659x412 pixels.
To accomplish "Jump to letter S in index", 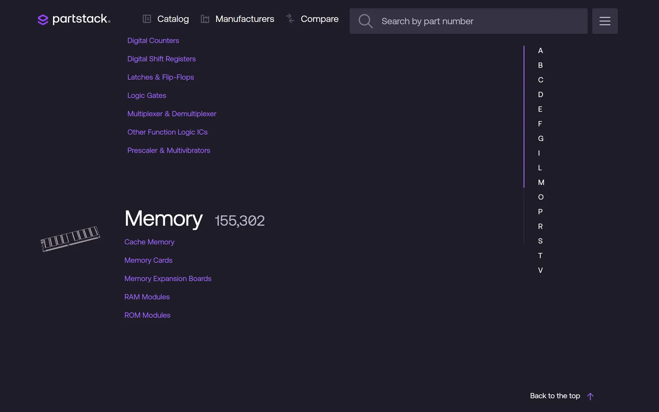I will (x=540, y=241).
